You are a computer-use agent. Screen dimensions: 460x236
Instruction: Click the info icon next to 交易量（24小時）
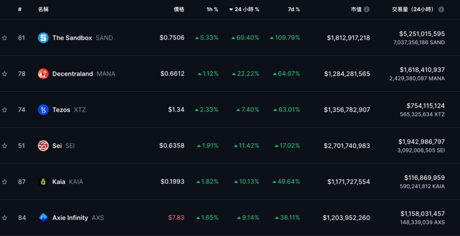point(441,9)
